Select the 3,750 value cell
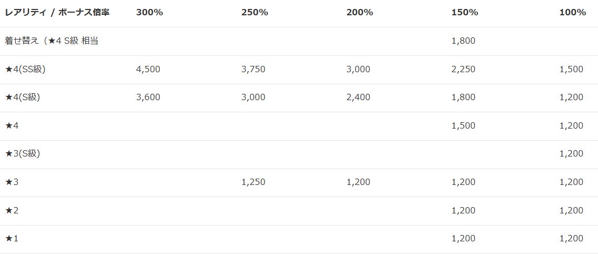 pos(253,69)
